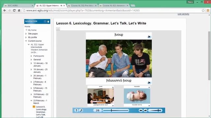The image size is (211, 118).
Task: Expand the 19 January - 25 January section
Action: coord(31,69)
